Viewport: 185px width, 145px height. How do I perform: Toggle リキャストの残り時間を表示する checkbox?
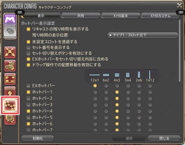point(28,29)
